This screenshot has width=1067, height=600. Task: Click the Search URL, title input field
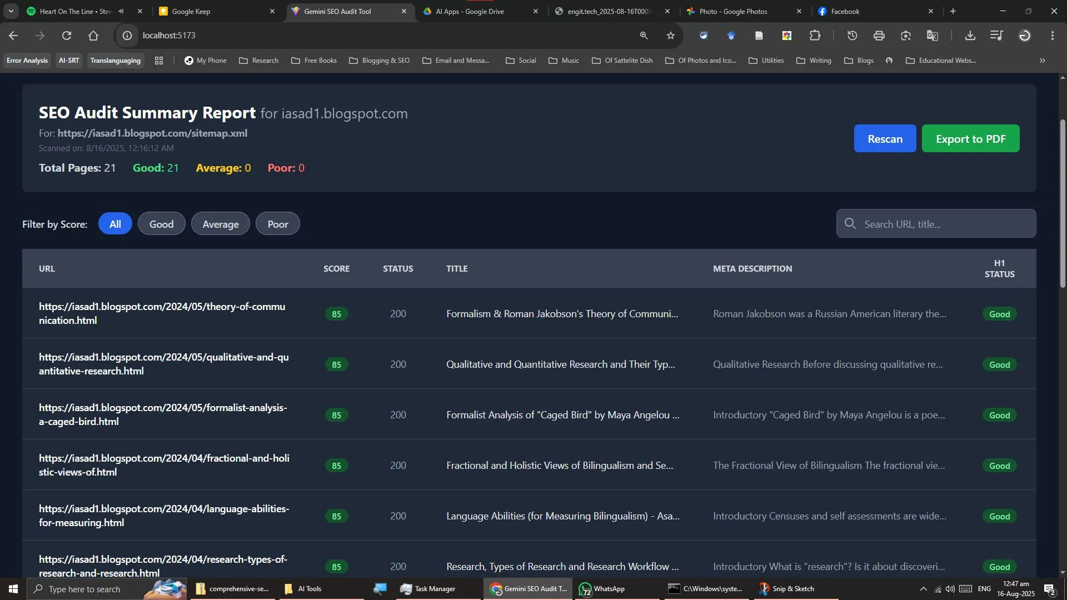pos(939,223)
